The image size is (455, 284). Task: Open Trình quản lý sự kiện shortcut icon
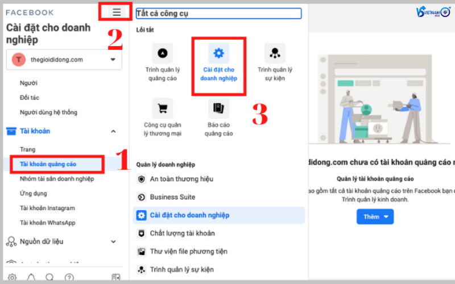275,53
